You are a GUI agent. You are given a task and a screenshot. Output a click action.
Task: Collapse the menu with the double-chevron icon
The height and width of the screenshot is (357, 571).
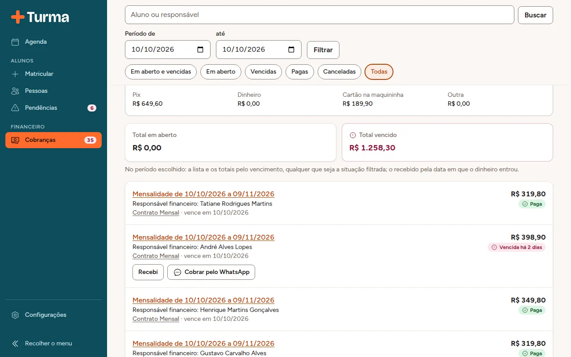click(15, 344)
